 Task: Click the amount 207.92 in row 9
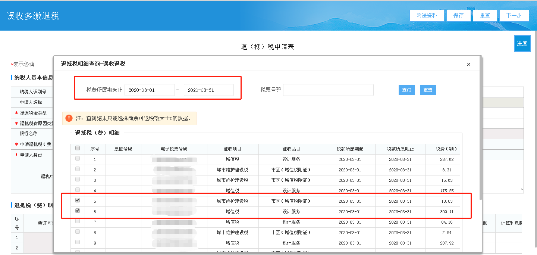pos(446,243)
